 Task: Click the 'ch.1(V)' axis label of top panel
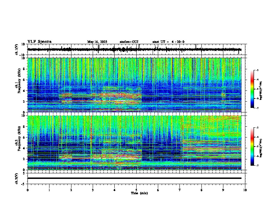[x=17, y=50]
